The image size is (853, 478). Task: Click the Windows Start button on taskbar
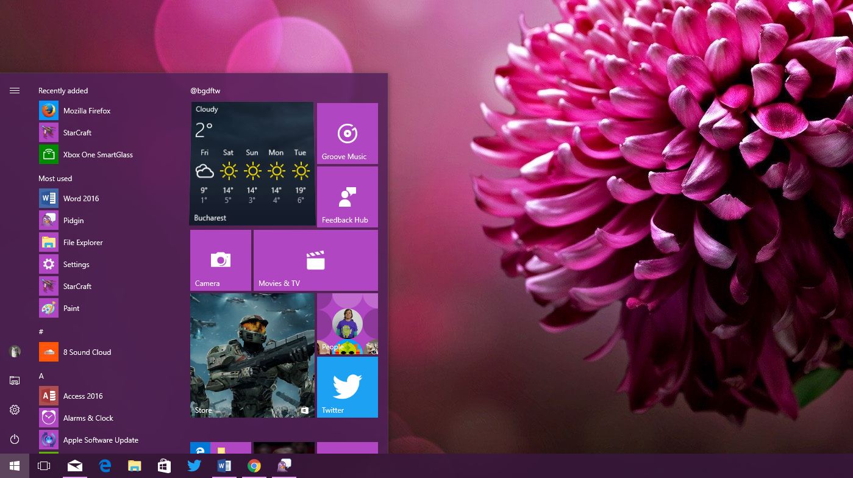tap(15, 466)
